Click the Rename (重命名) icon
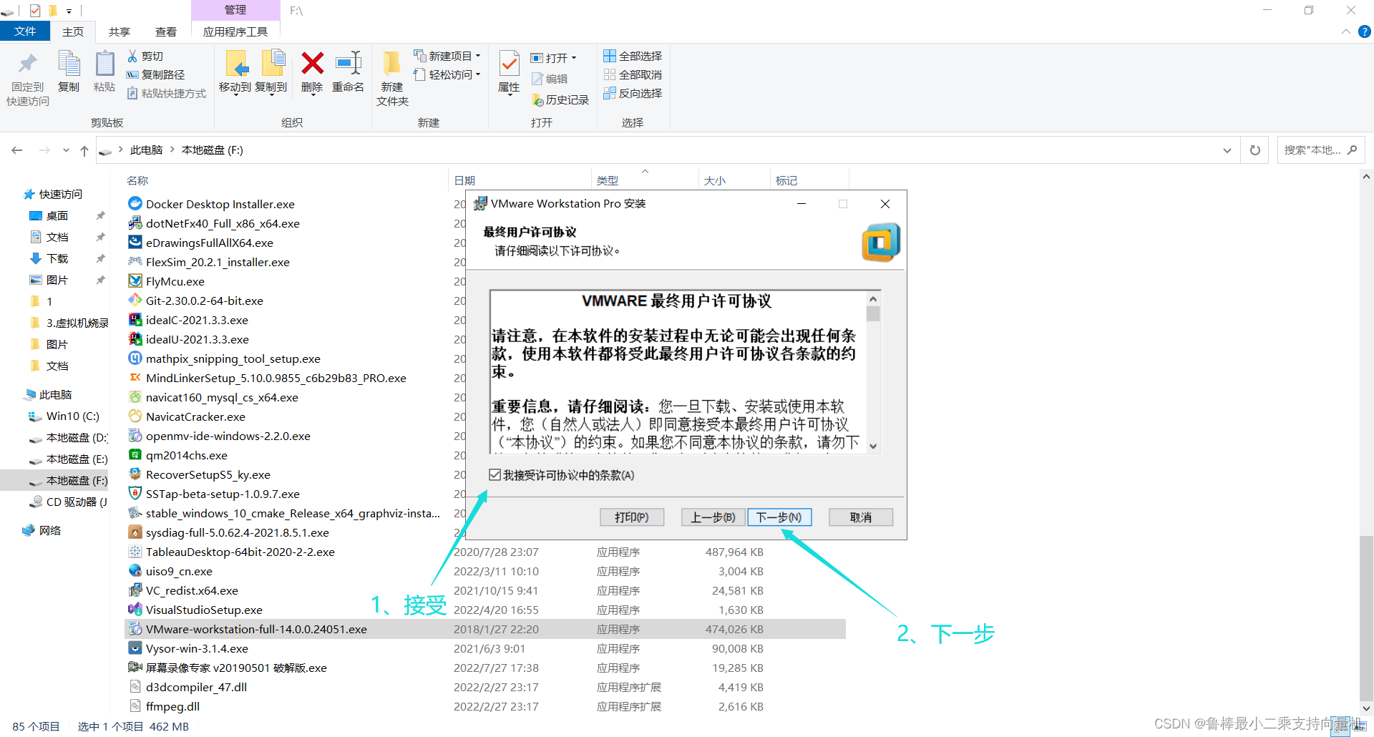 (349, 64)
